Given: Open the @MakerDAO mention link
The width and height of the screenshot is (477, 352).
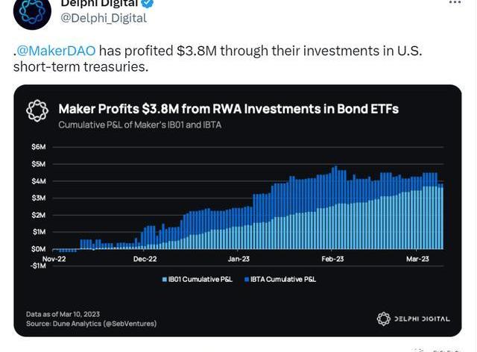Looking at the screenshot, I should (x=56, y=50).
